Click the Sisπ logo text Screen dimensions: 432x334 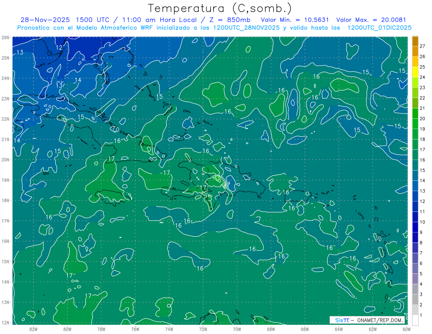[x=342, y=320]
